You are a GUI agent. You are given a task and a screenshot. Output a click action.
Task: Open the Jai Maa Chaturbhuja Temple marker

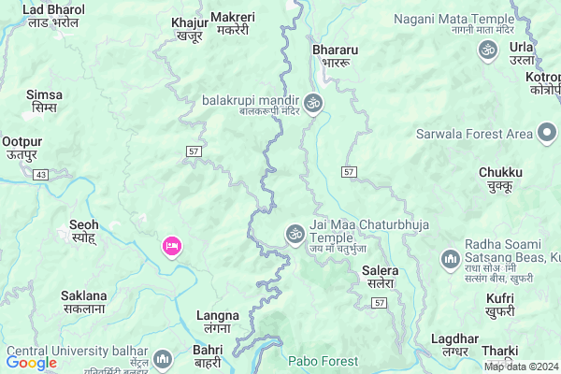pyautogui.click(x=295, y=235)
